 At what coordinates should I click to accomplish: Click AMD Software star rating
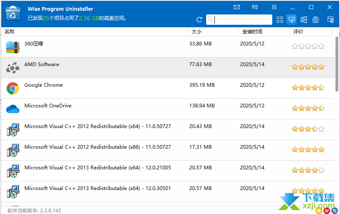point(308,67)
